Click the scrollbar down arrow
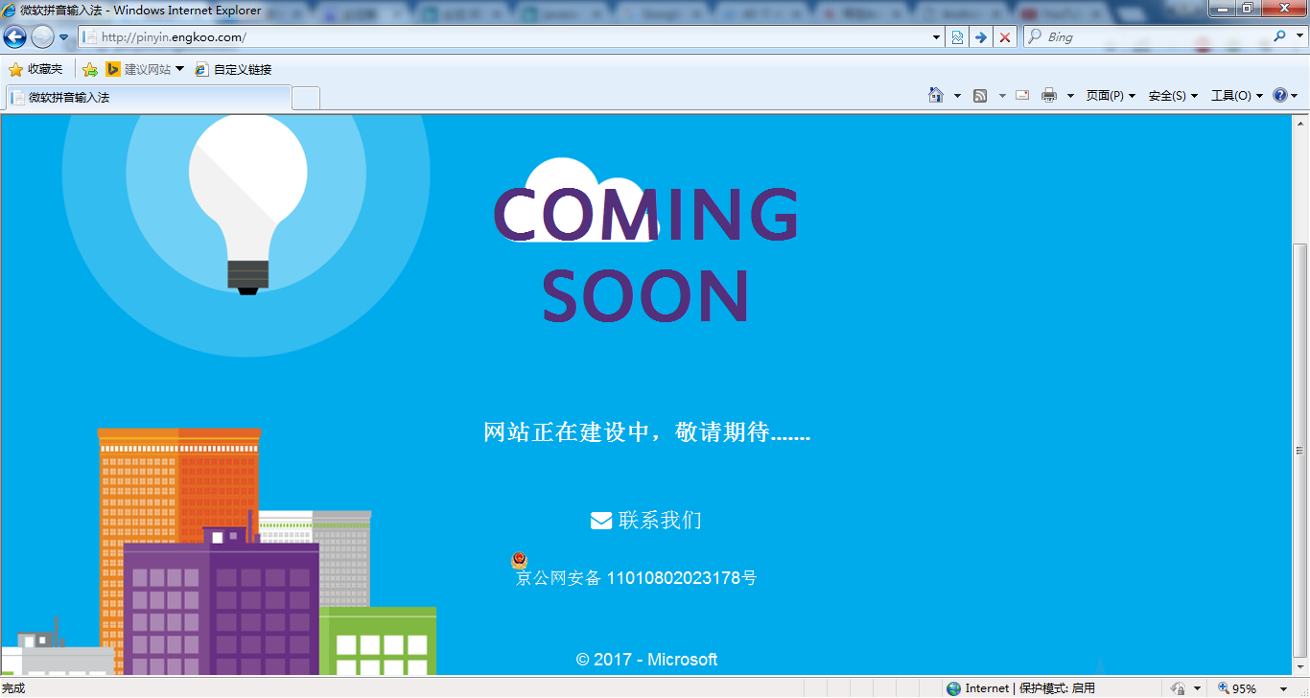The height and width of the screenshot is (698, 1310). (x=1301, y=666)
